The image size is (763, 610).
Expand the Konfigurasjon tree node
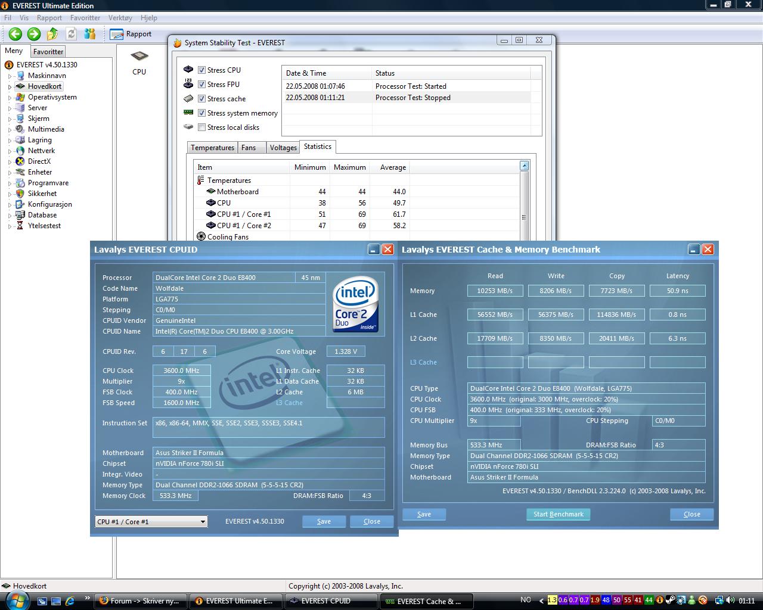click(x=10, y=205)
